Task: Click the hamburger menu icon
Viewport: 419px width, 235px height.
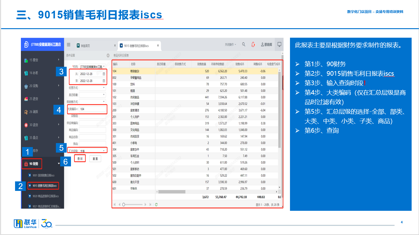Action: pyautogui.click(x=69, y=45)
